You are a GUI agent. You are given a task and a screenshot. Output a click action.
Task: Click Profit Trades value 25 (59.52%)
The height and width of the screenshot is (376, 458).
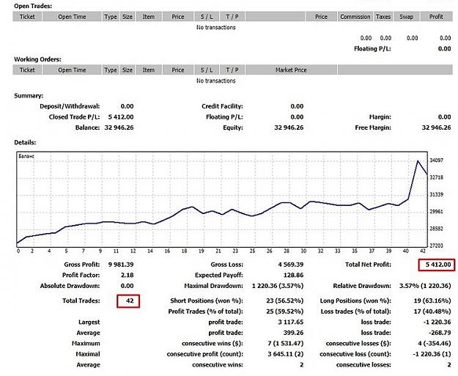coord(285,312)
